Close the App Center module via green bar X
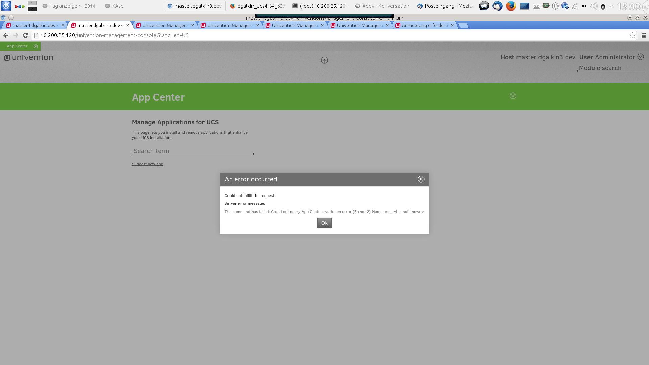The image size is (649, 365). [513, 96]
